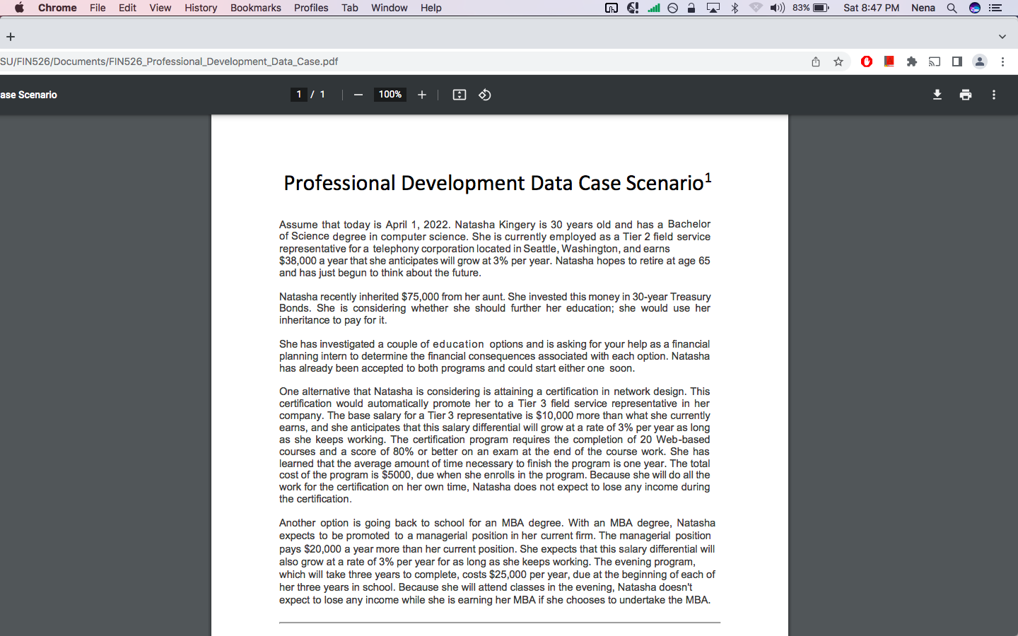Click the Wi-Fi icon in menu bar
This screenshot has height=636, width=1018.
[756, 8]
